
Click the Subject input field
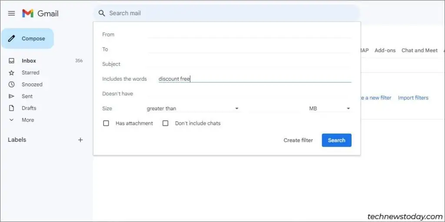(249, 64)
